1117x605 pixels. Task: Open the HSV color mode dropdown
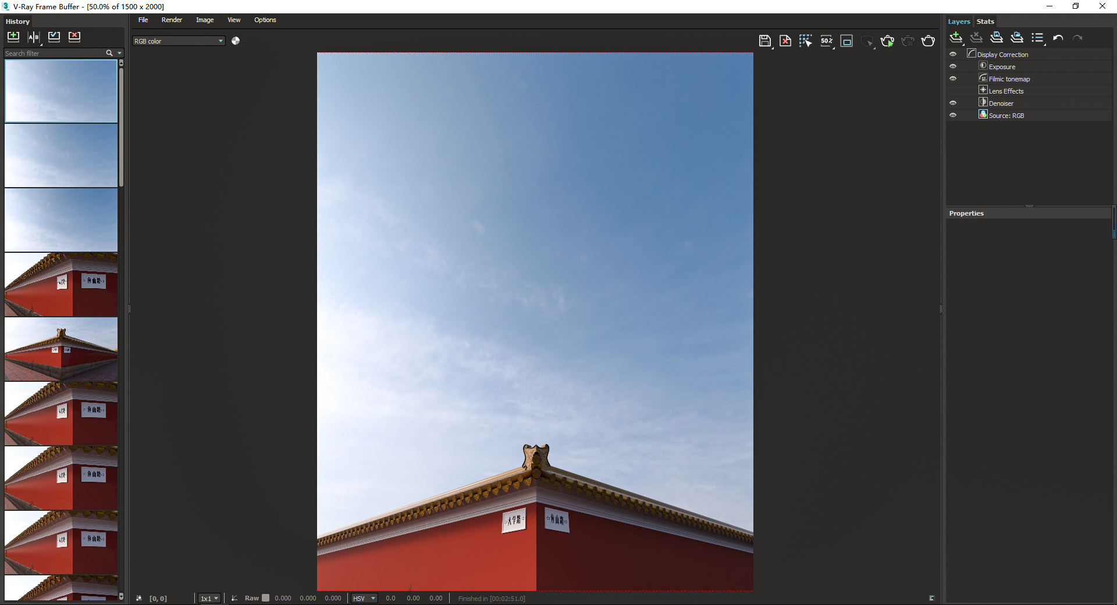tap(364, 598)
